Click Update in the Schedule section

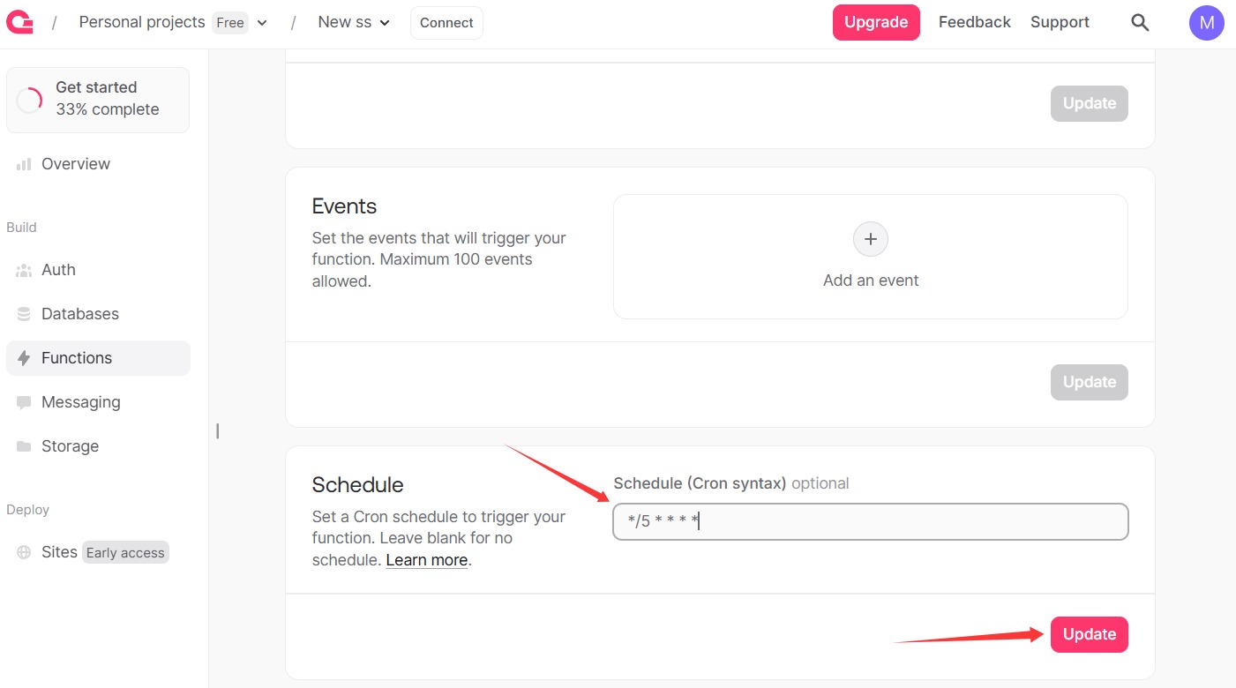pyautogui.click(x=1089, y=634)
